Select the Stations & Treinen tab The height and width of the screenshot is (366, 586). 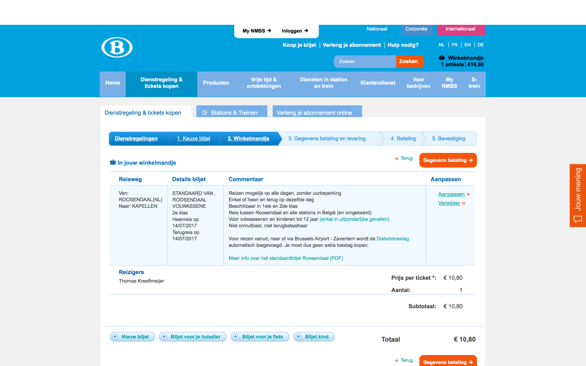[x=232, y=111]
